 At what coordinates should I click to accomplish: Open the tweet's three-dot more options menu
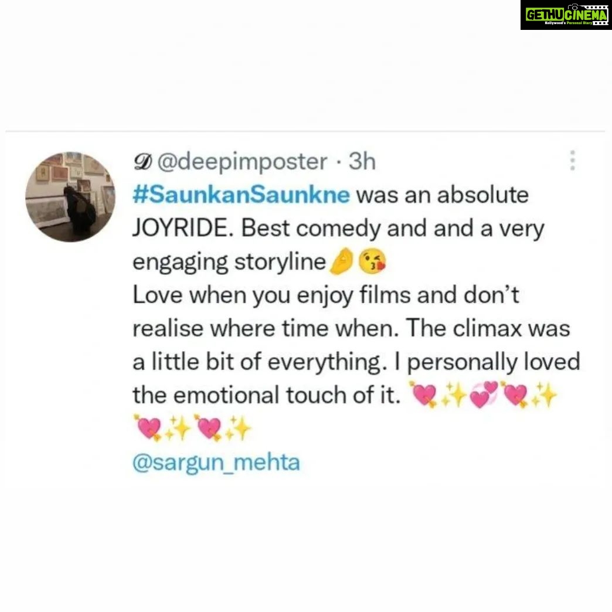[572, 161]
